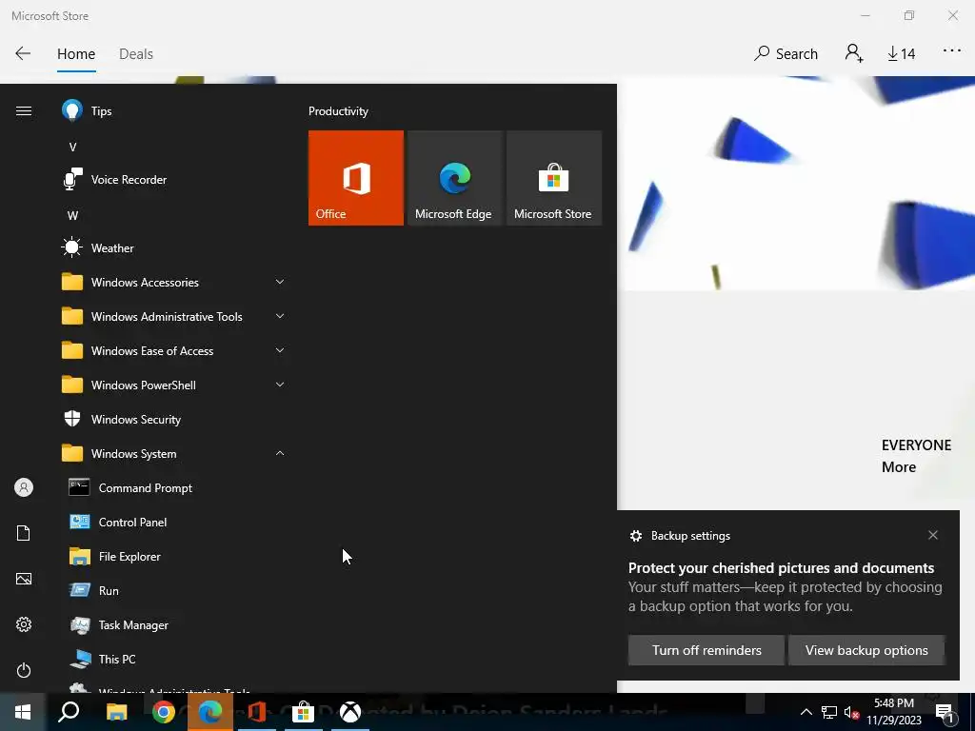Open Tips app in Start menu
Screen dimensions: 975x731
click(x=174, y=111)
